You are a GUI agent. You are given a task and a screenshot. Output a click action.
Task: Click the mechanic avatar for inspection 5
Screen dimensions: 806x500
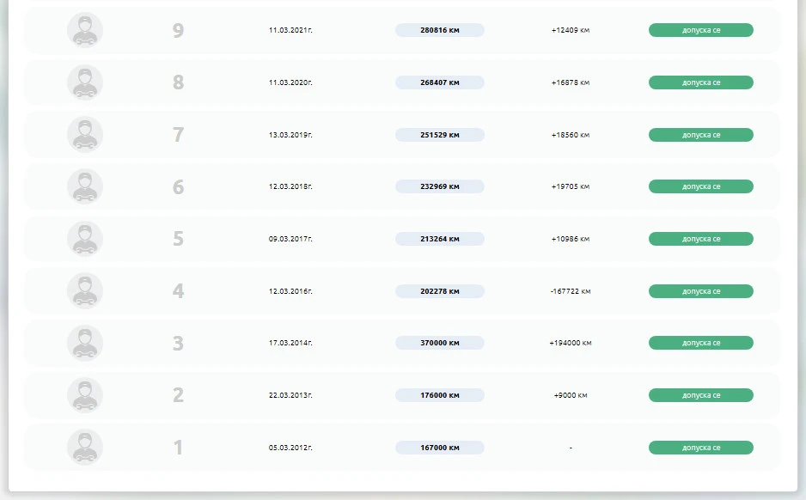[85, 239]
